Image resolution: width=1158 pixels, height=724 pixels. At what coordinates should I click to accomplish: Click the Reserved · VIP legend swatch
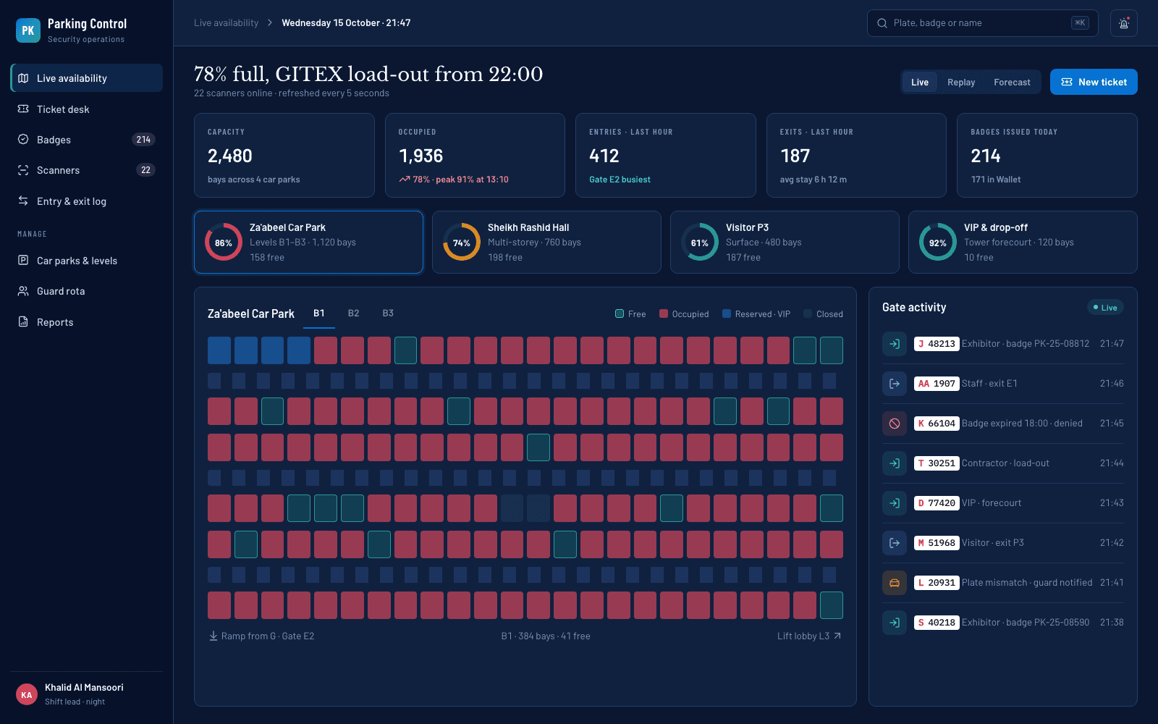(x=727, y=314)
